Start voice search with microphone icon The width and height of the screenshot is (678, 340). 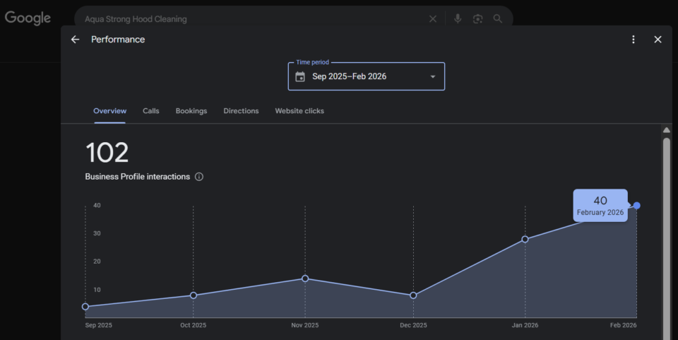pos(458,19)
